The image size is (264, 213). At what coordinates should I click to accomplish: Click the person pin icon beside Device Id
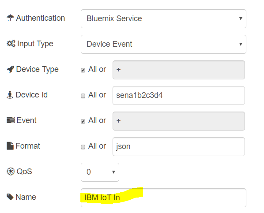[10, 95]
